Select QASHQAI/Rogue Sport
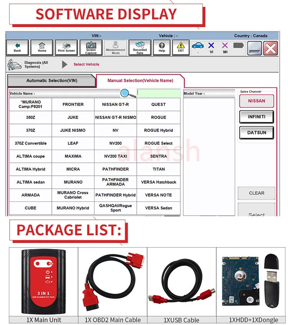This screenshot has width=288, height=325. tap(116, 208)
